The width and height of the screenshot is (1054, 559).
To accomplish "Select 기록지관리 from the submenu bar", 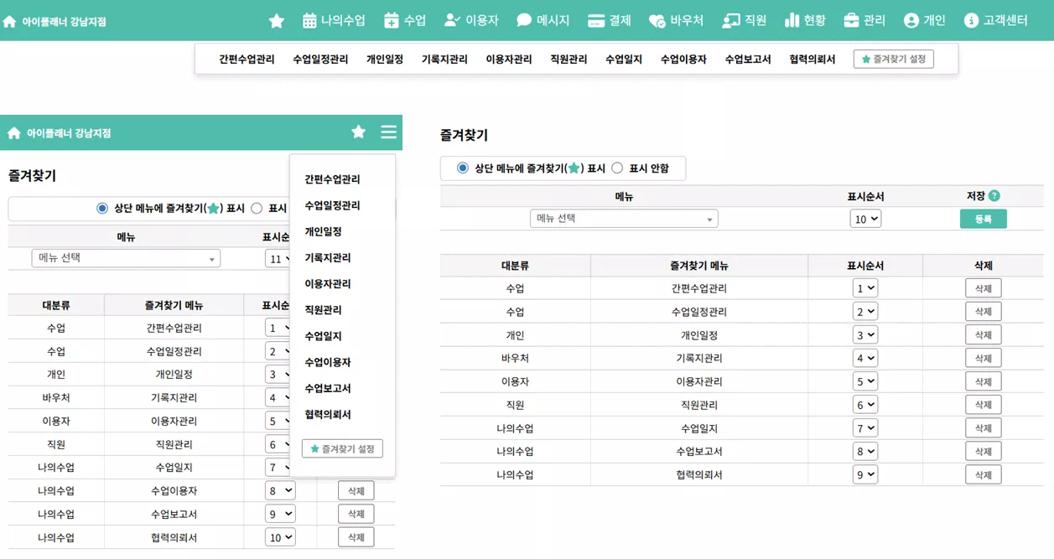I will pos(444,58).
